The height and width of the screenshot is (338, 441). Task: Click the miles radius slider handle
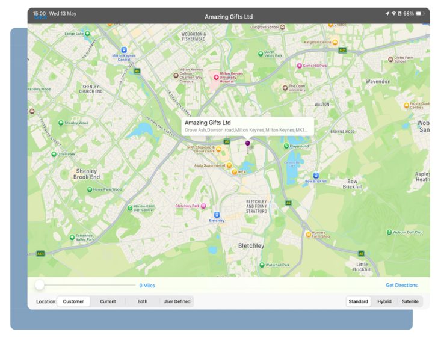click(40, 285)
